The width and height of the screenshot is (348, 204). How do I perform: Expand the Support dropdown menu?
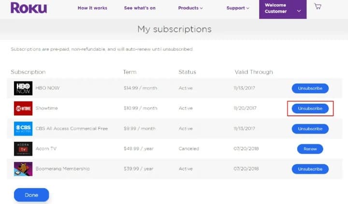(238, 8)
